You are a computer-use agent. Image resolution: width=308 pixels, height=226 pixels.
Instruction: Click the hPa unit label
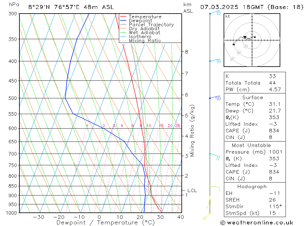click(x=14, y=5)
